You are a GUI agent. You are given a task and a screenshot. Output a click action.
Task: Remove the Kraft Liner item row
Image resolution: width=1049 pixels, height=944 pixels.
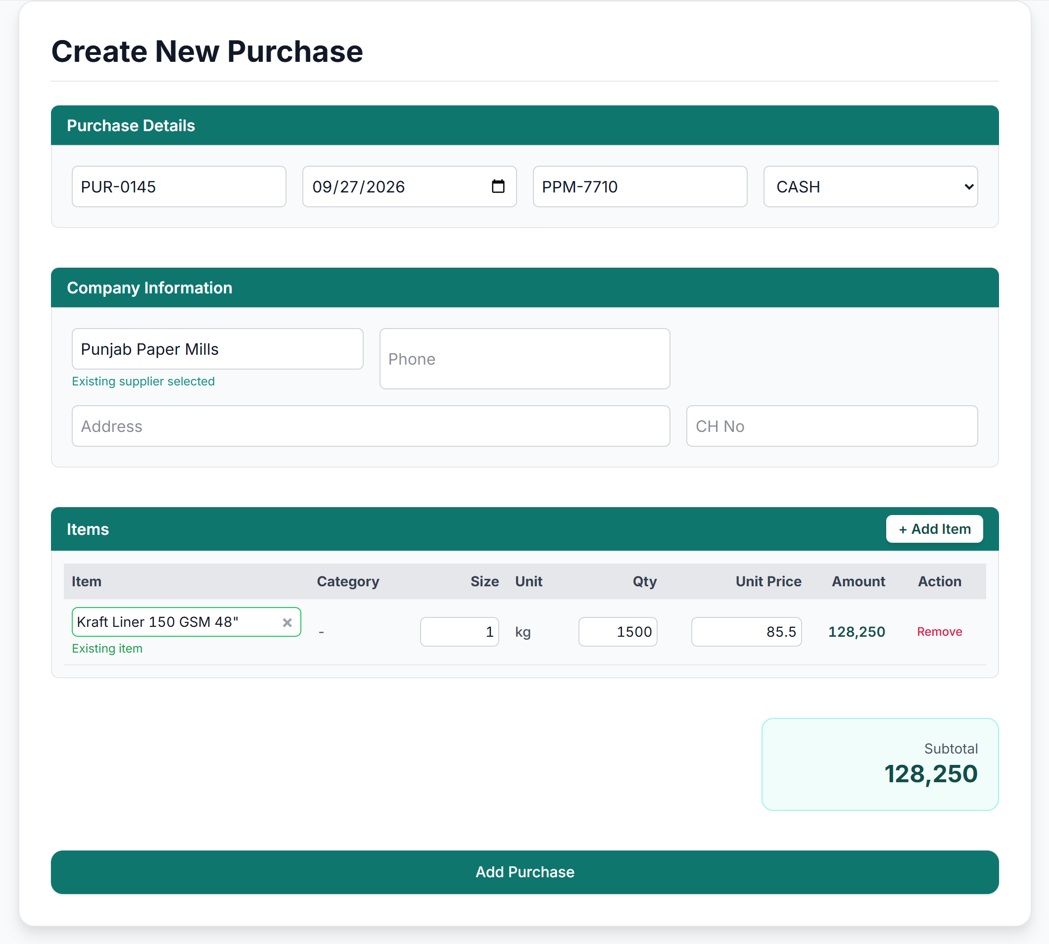tap(939, 632)
